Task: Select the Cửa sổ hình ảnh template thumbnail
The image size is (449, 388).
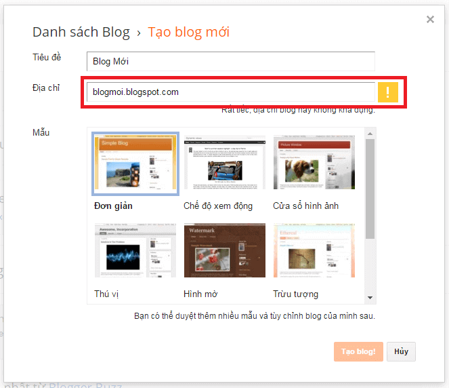Action: [x=314, y=162]
